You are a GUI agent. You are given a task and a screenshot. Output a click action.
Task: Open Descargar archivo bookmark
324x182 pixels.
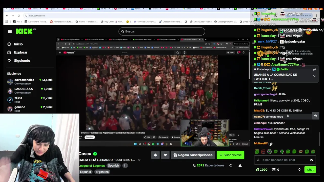pyautogui.click(x=226, y=22)
